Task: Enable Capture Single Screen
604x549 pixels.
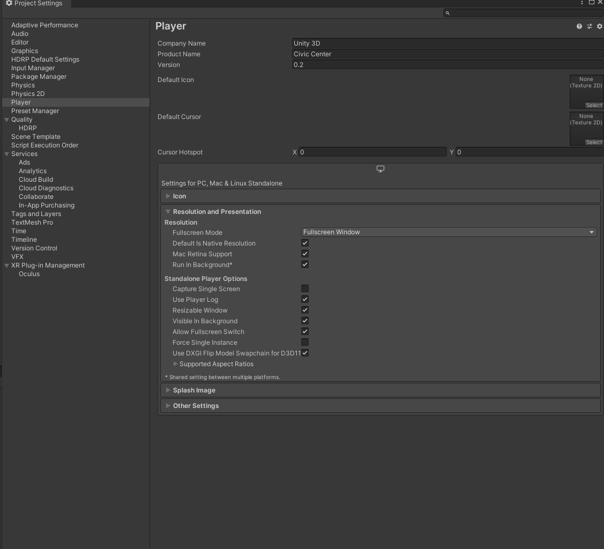Action: (304, 288)
